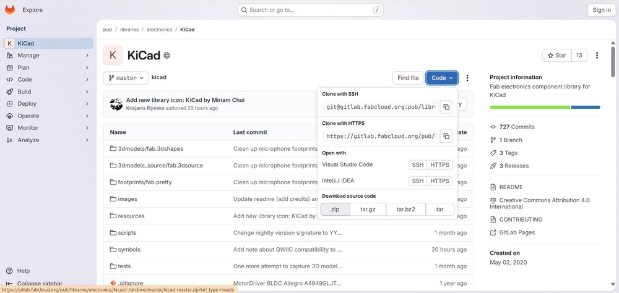Viewport: 619px width, 293px height.
Task: Click the repository languages color bar
Action: coord(545,107)
